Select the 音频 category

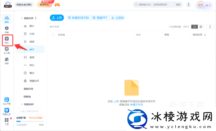(x=30, y=57)
